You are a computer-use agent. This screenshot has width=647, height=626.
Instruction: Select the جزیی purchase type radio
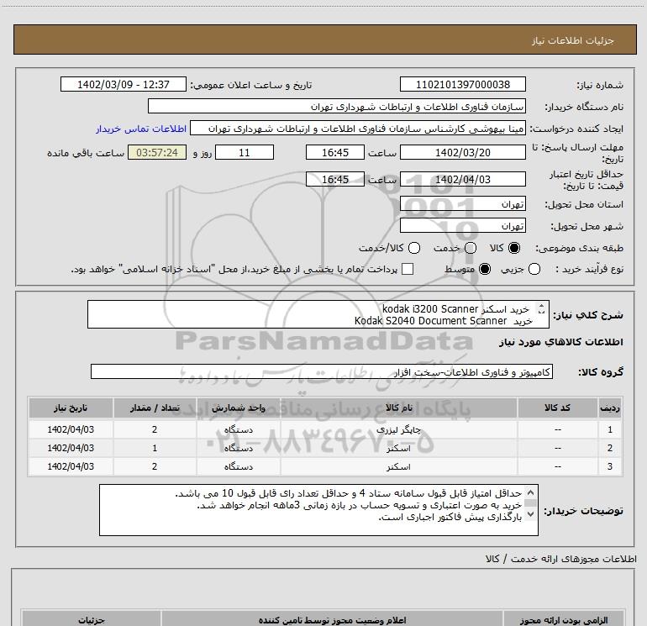point(534,269)
